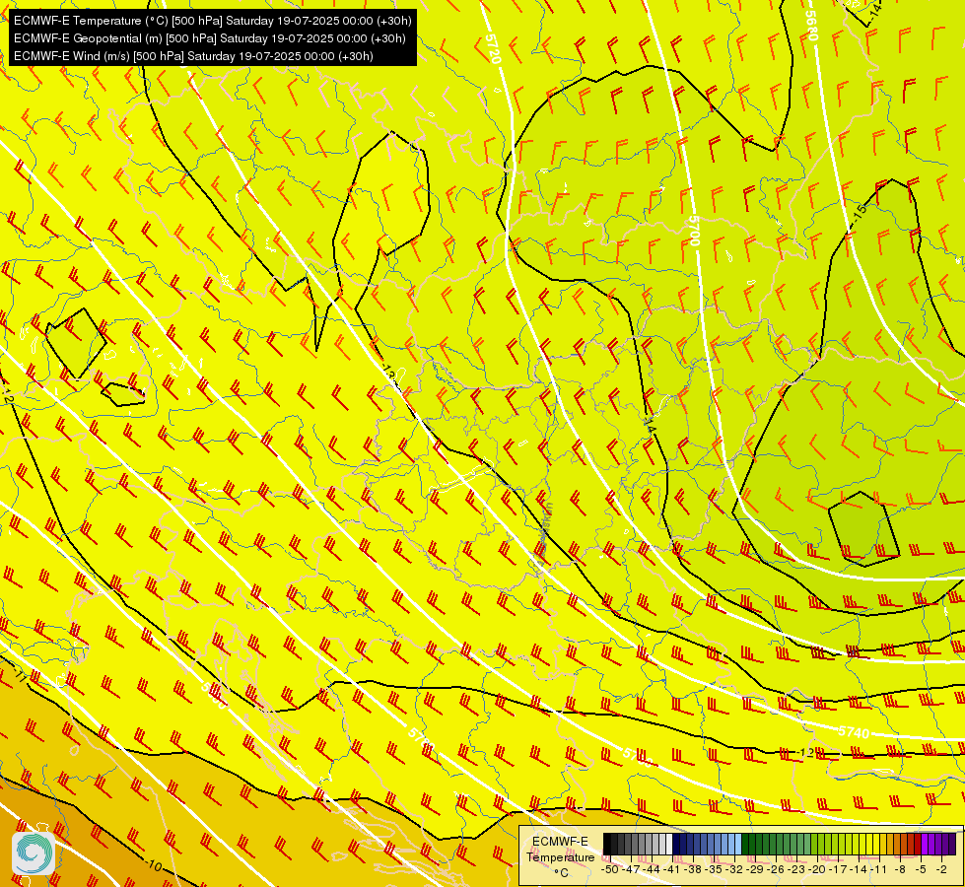
Task: Click the legend label -44
Action: coord(652,870)
